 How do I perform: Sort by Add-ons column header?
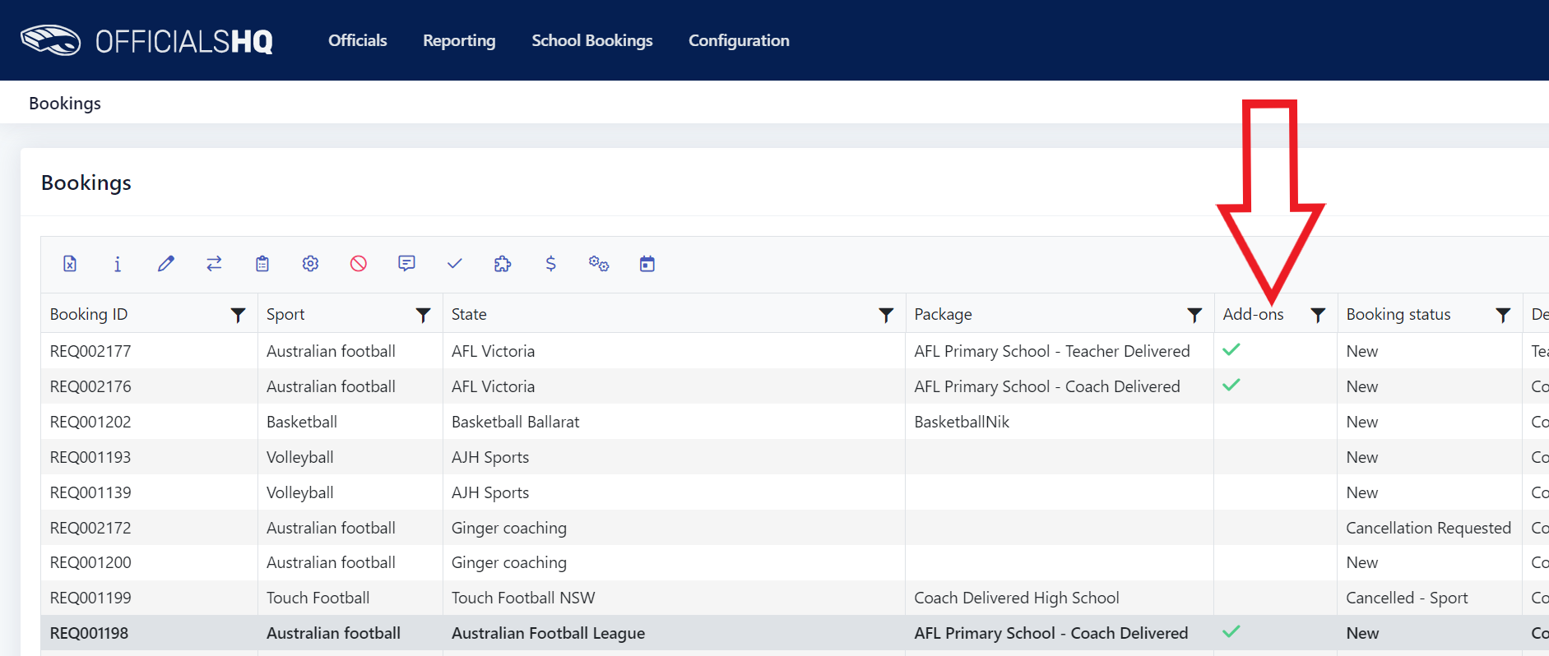pos(1253,314)
